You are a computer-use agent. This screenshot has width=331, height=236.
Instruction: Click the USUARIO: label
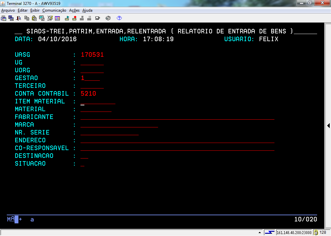(x=239, y=39)
